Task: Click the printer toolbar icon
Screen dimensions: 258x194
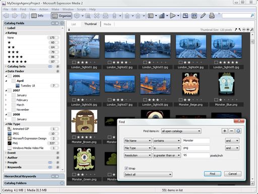Action: click(212, 16)
